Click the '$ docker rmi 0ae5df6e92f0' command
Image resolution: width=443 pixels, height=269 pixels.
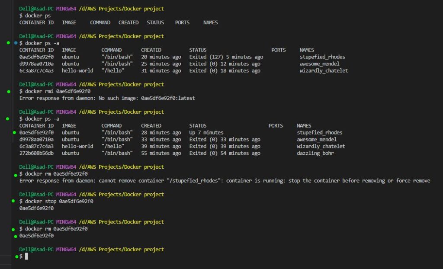(x=55, y=91)
